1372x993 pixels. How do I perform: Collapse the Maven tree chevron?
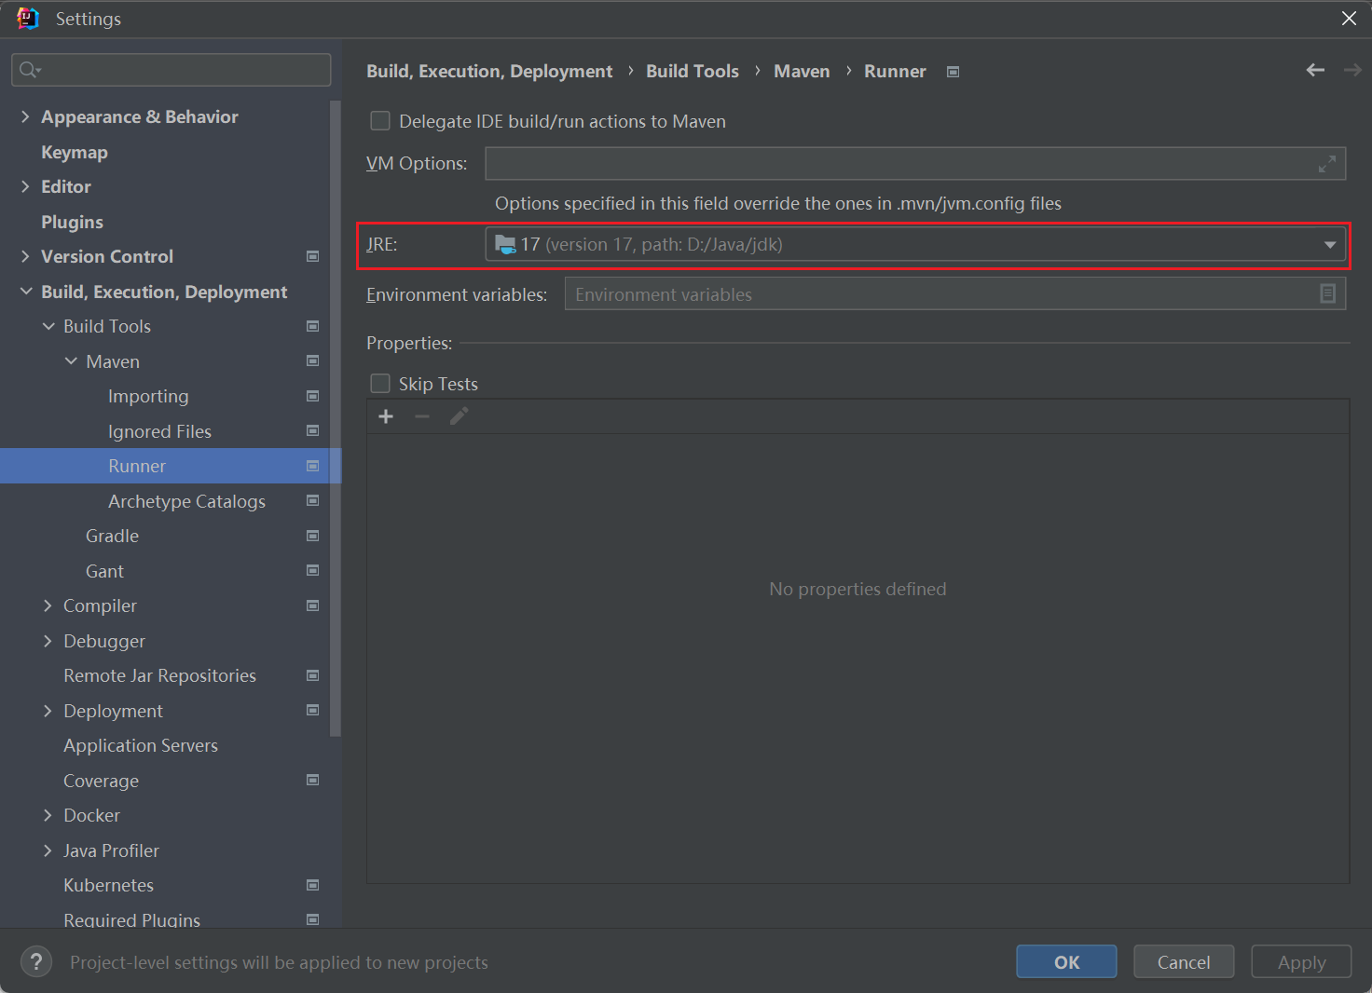pos(71,361)
